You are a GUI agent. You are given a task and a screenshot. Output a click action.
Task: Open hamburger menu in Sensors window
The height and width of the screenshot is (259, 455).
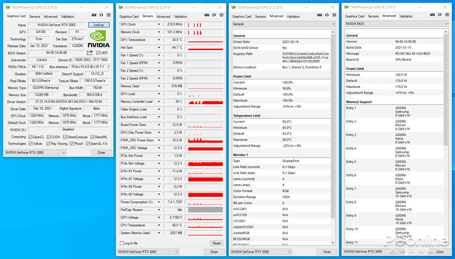tap(222, 15)
